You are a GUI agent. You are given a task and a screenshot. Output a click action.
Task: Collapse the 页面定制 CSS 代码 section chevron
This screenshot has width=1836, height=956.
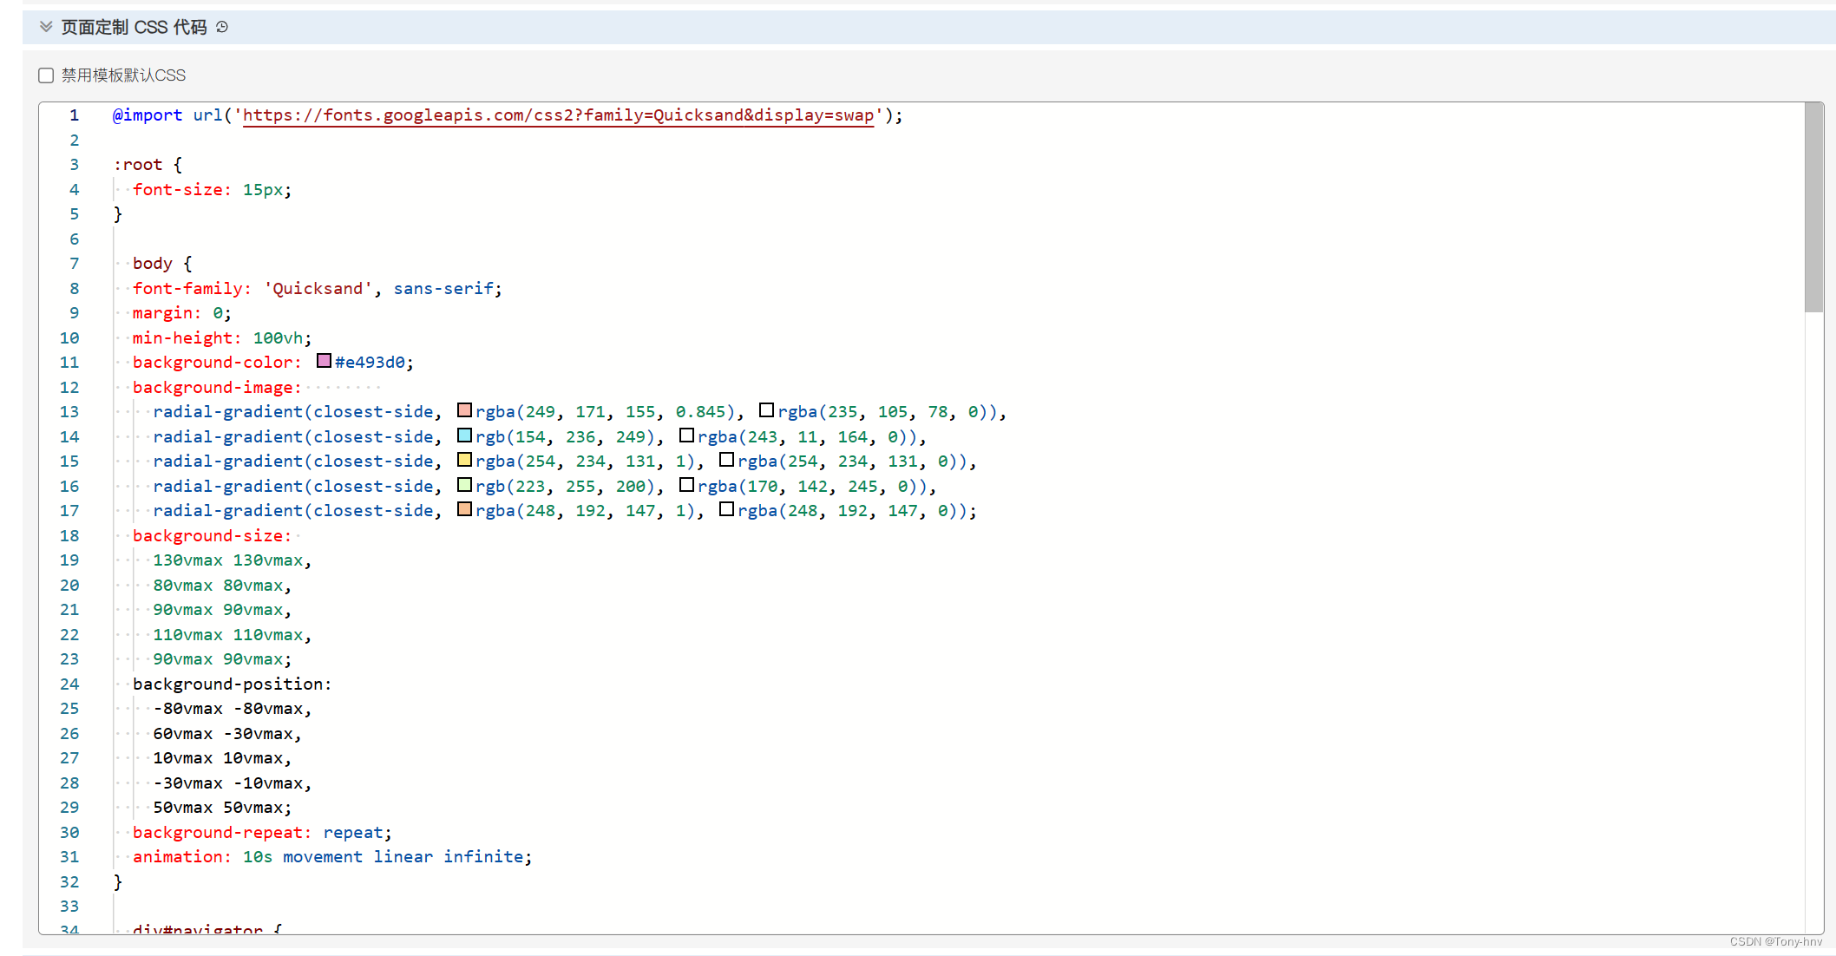pos(46,27)
